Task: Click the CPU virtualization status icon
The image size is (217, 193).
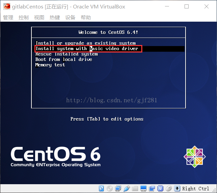Action: click(160, 189)
